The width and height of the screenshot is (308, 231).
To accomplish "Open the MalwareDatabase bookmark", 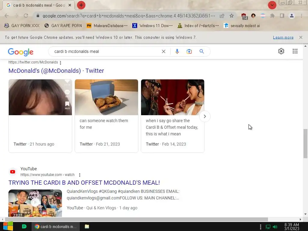I will (x=107, y=26).
